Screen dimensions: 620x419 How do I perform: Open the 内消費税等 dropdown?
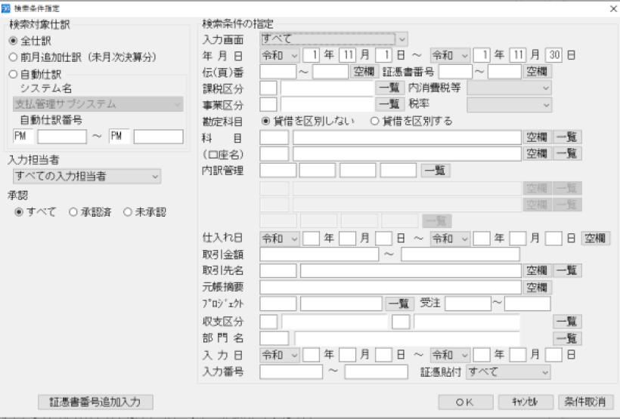pyautogui.click(x=510, y=88)
